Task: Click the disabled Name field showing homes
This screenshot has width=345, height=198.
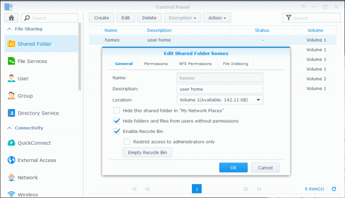Action: click(x=220, y=77)
